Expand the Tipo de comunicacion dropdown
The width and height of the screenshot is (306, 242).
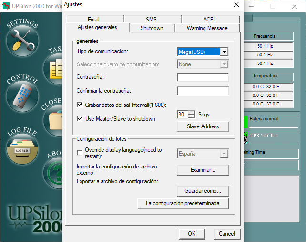[224, 52]
